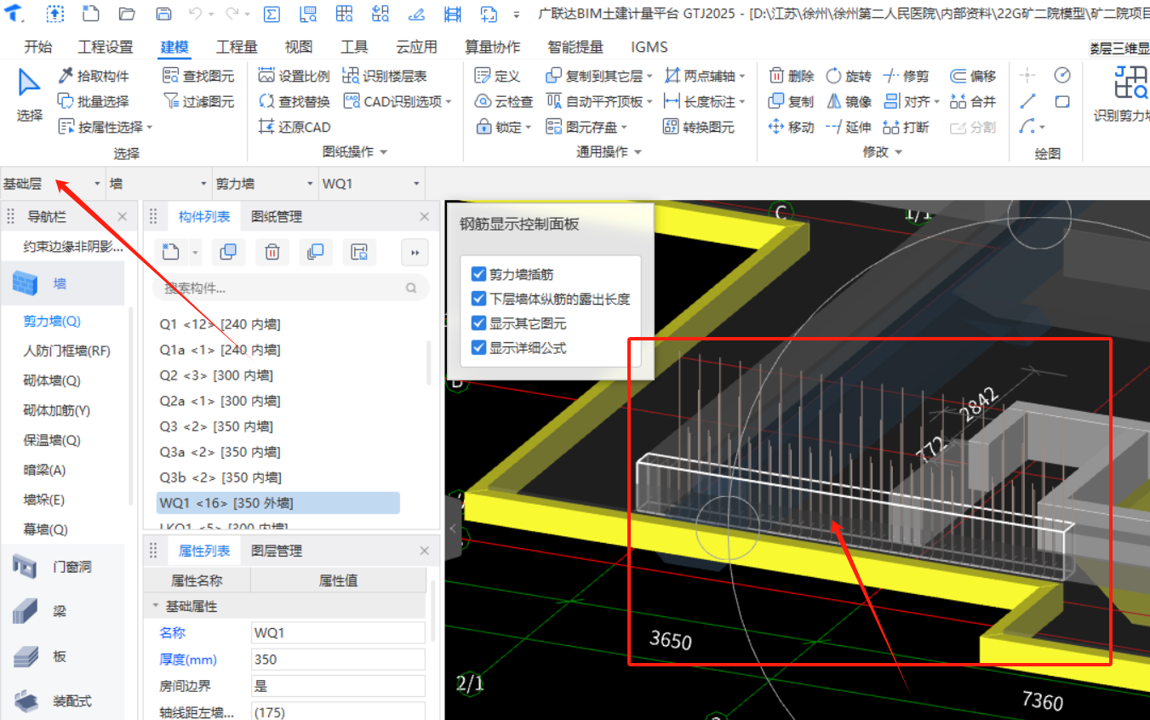Viewport: 1150px width, 720px height.
Task: Click the circle drawing tool icon
Action: point(1061,75)
